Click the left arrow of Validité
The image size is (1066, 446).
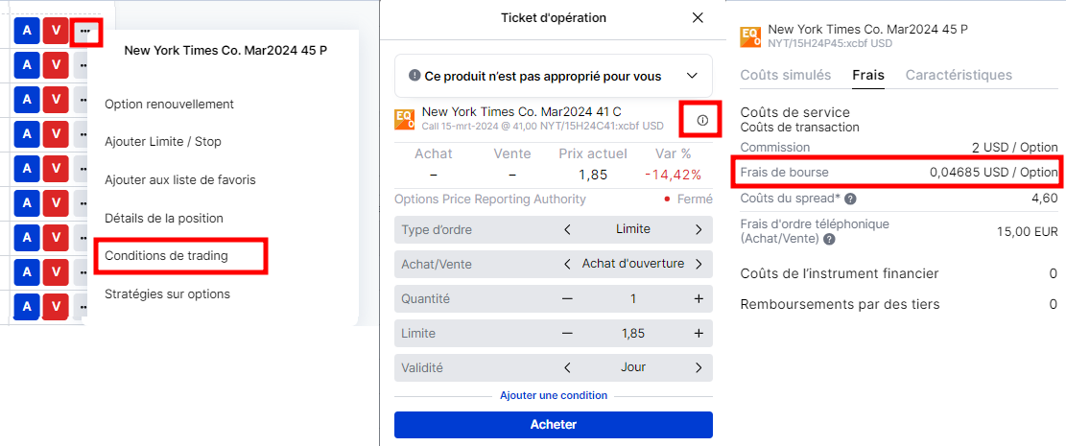pos(567,367)
